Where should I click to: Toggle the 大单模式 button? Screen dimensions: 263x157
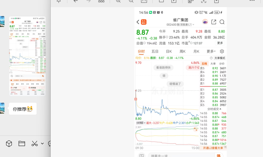[x=220, y=58]
